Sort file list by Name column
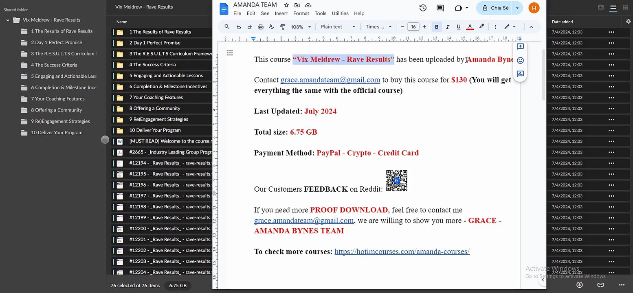 [x=122, y=22]
